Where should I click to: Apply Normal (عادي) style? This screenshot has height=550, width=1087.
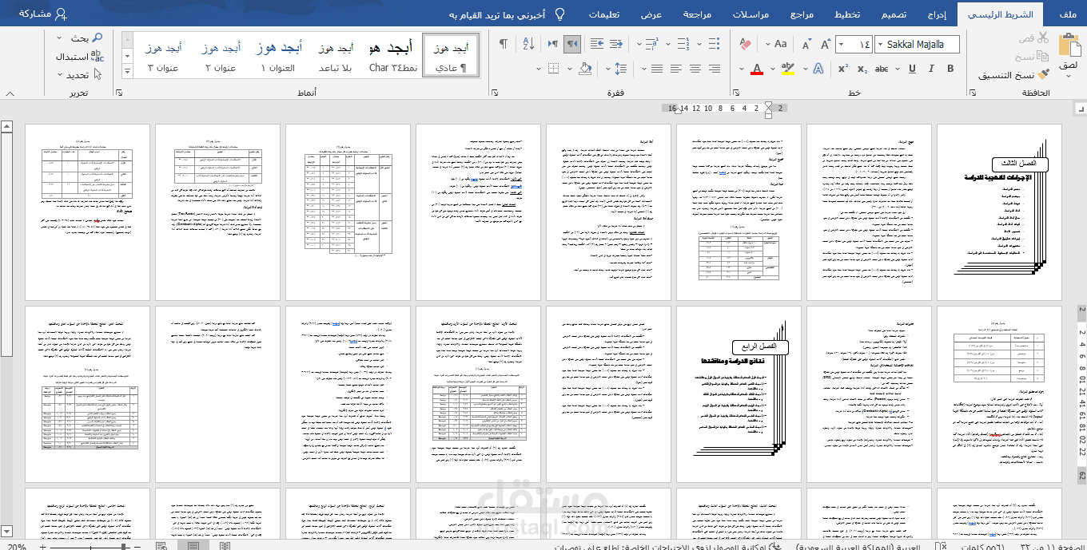[x=450, y=56]
